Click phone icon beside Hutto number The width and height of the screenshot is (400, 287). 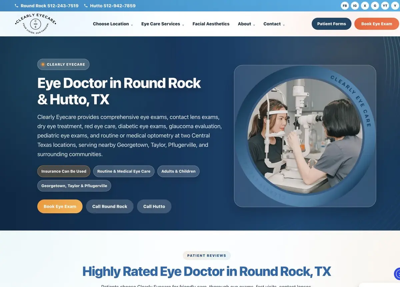pyautogui.click(x=86, y=6)
